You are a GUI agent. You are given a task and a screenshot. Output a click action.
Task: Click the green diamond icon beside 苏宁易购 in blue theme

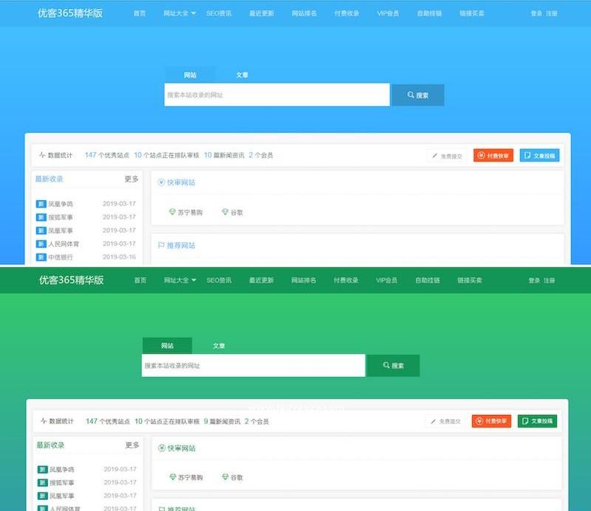172,212
